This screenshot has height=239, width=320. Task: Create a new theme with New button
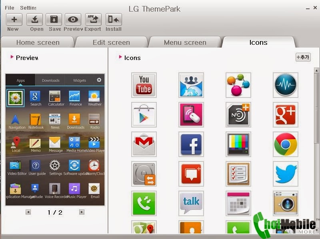click(x=14, y=20)
